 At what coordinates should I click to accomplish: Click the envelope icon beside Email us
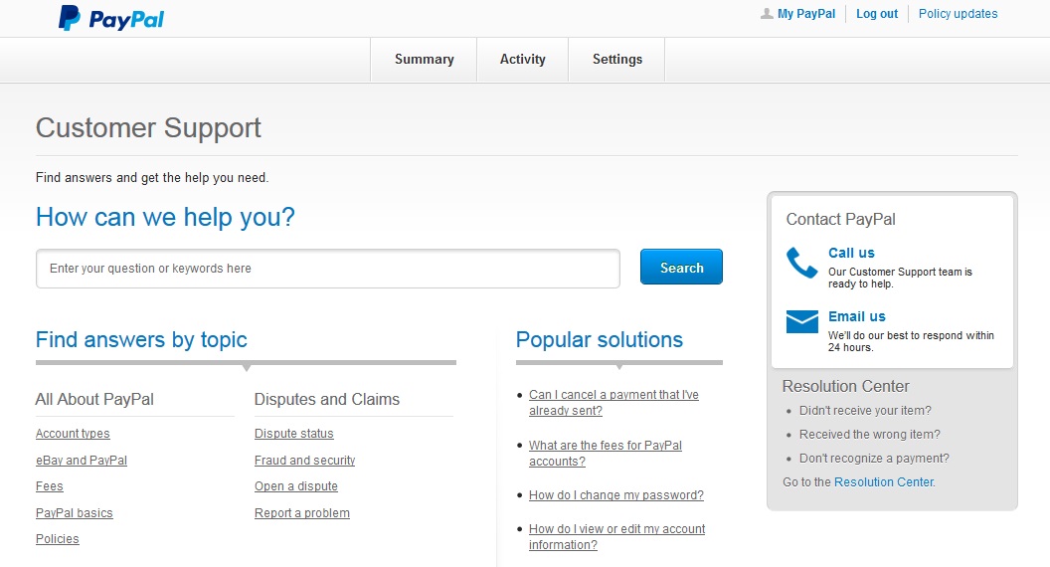pyautogui.click(x=801, y=321)
